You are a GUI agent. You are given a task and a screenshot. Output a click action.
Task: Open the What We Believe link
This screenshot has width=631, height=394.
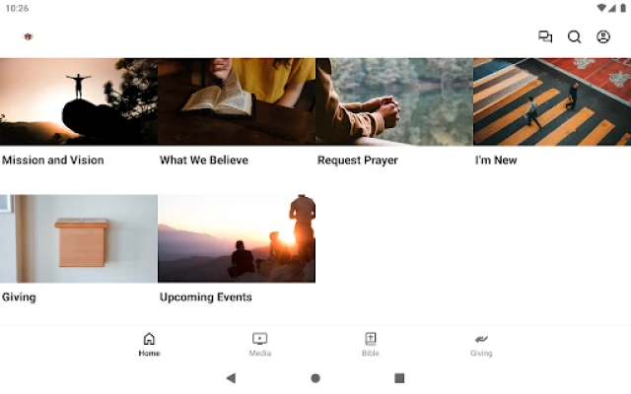click(204, 161)
